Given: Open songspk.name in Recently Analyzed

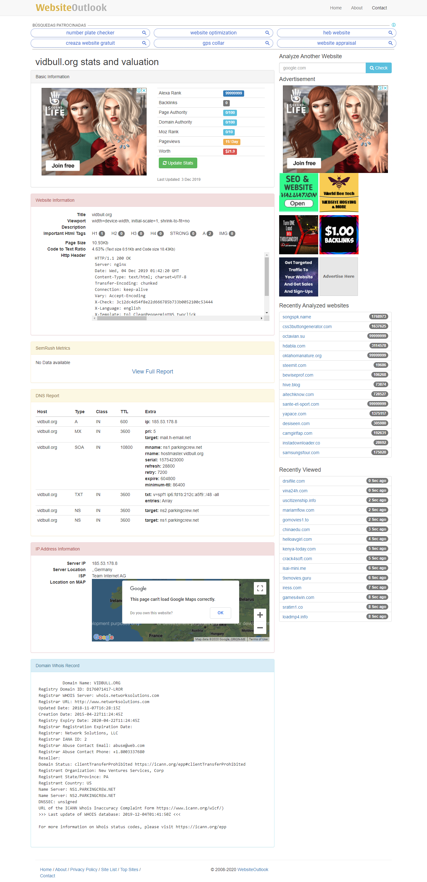Looking at the screenshot, I should (x=297, y=317).
